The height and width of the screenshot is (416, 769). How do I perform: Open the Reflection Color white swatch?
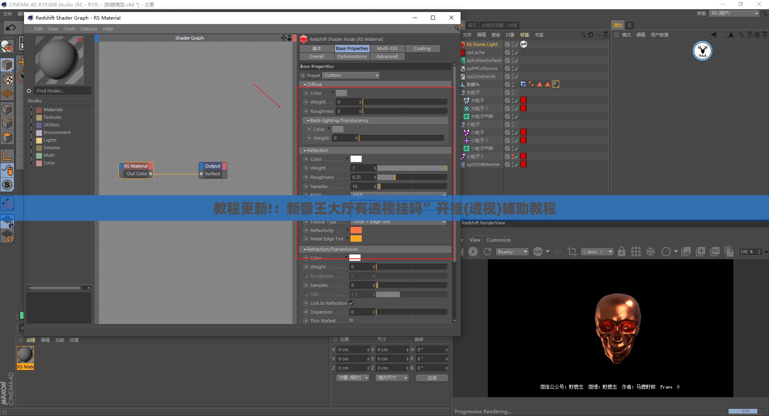tap(356, 159)
